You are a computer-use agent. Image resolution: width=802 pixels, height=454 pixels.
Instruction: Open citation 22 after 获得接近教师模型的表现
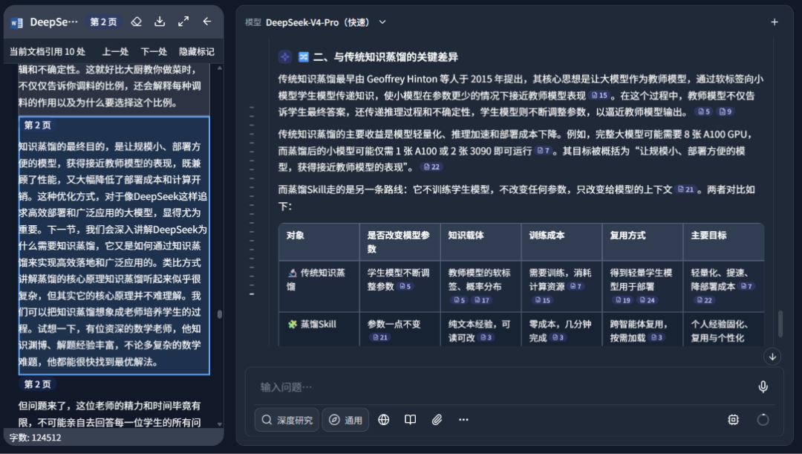431,167
